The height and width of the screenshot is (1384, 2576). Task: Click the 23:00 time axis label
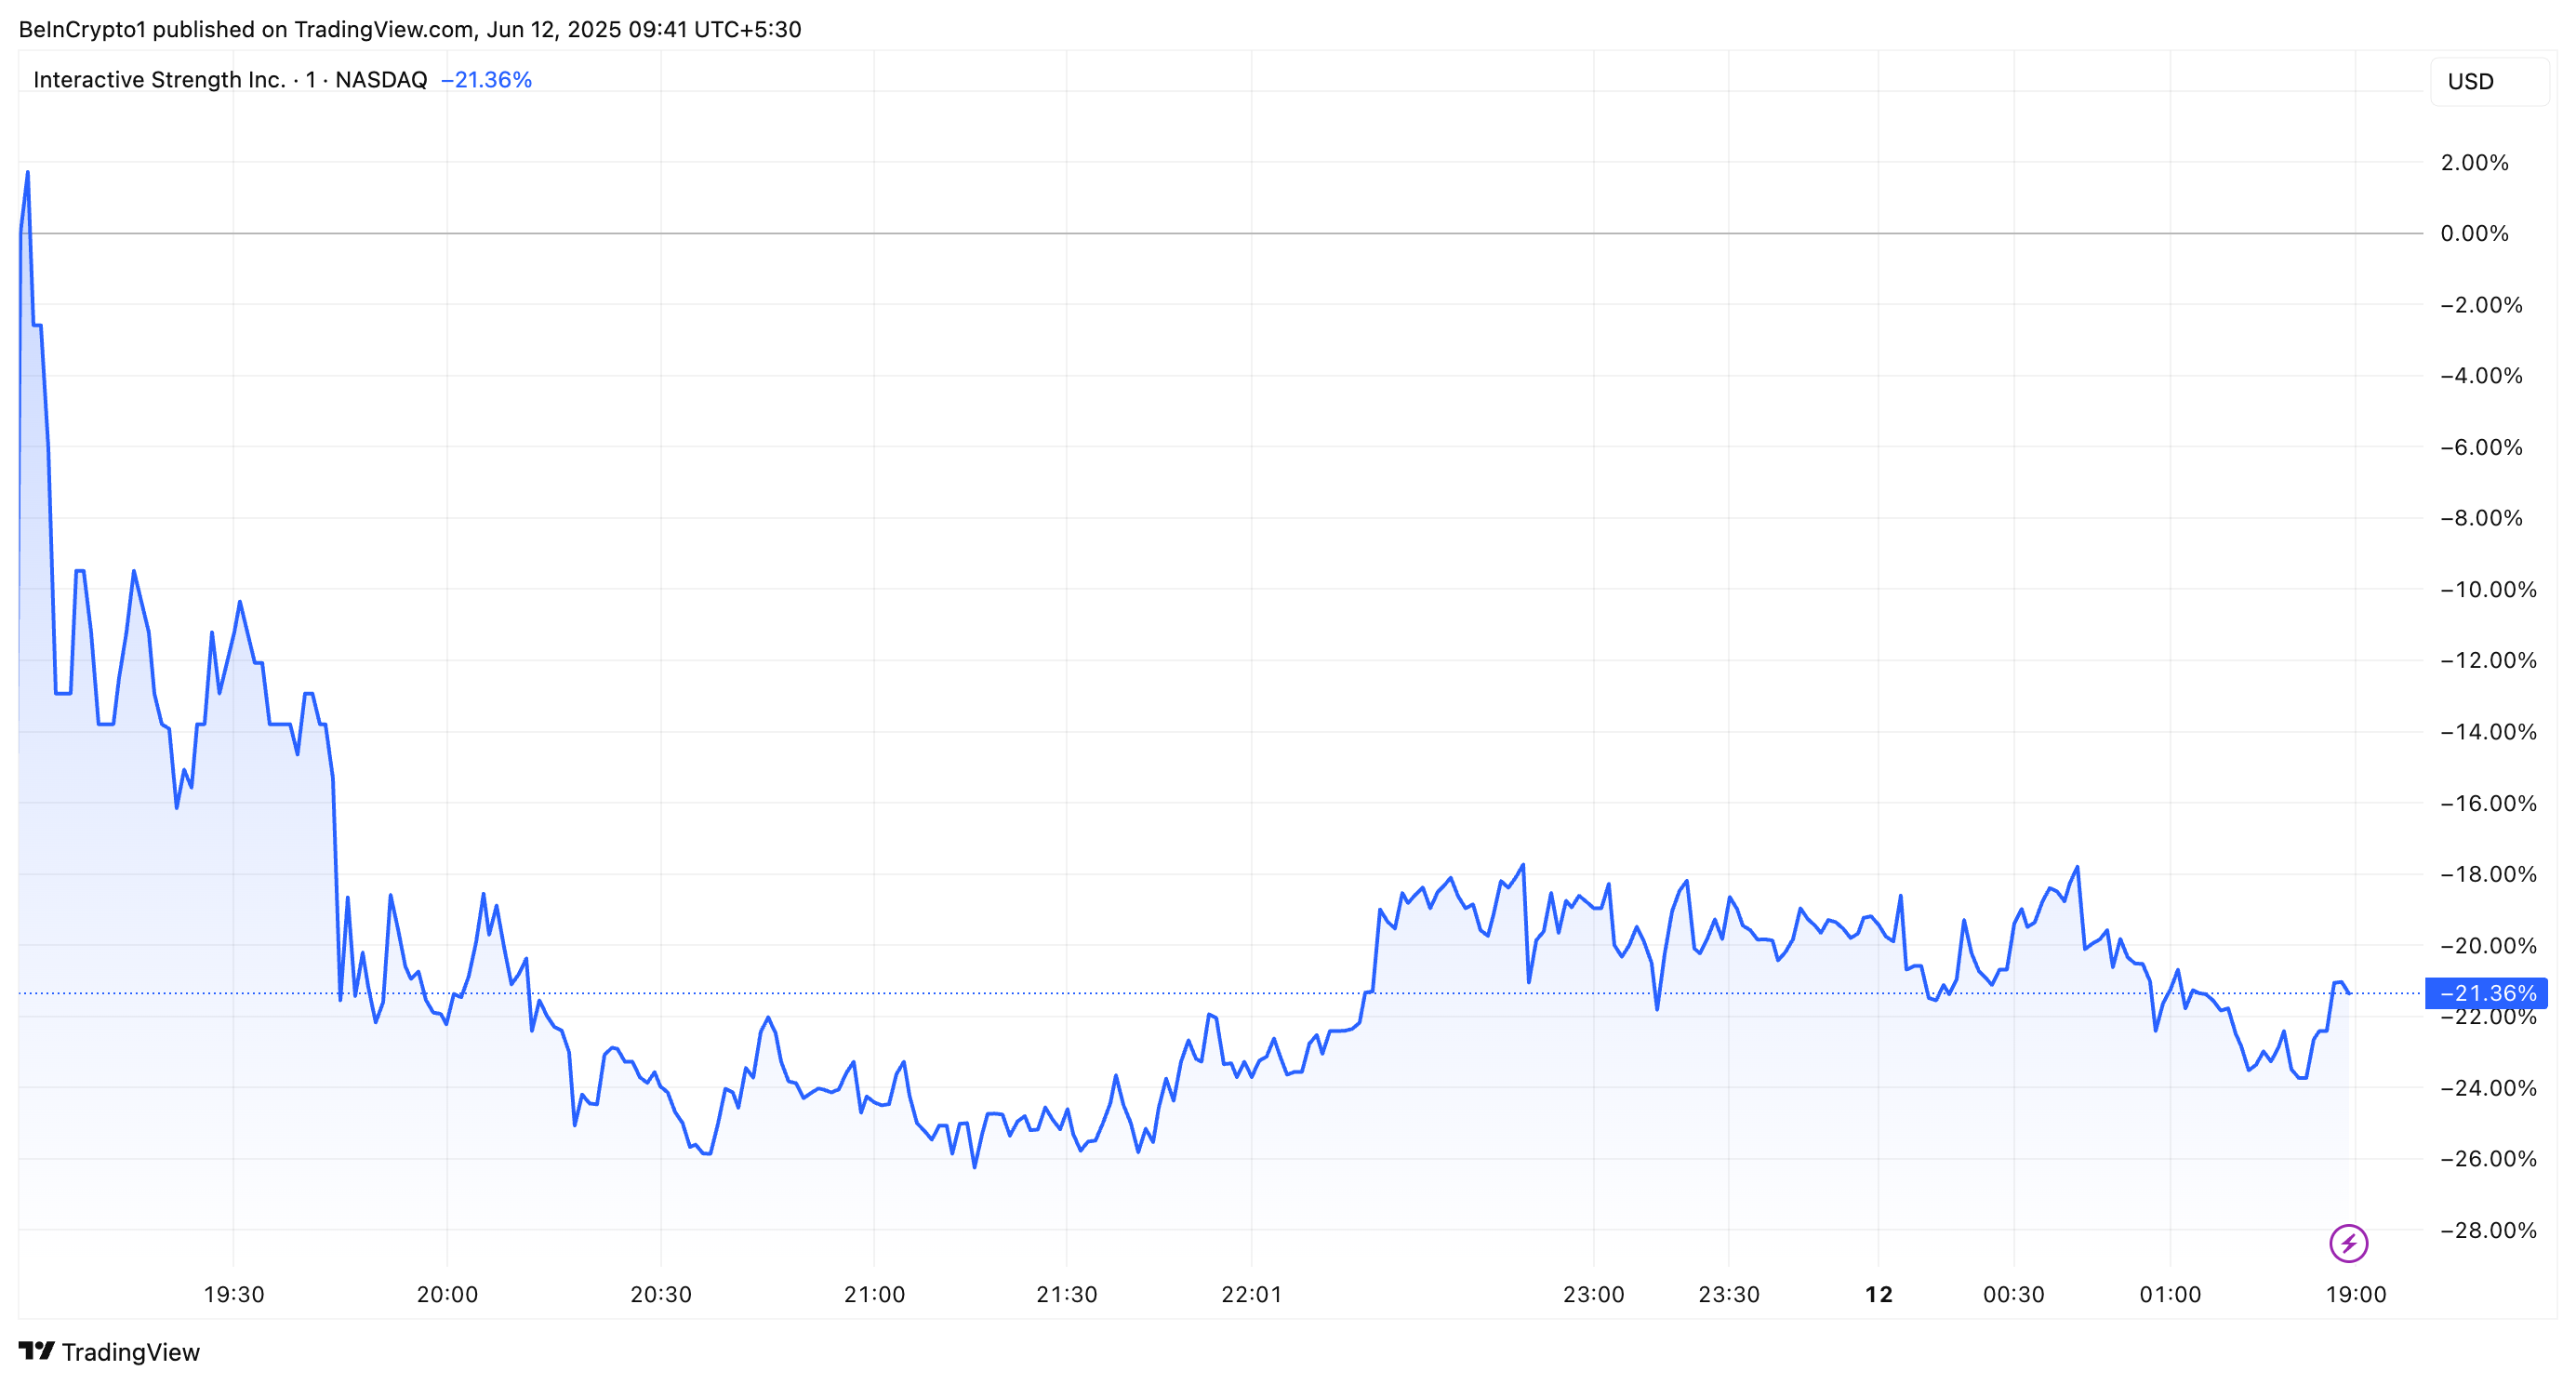(1593, 1294)
